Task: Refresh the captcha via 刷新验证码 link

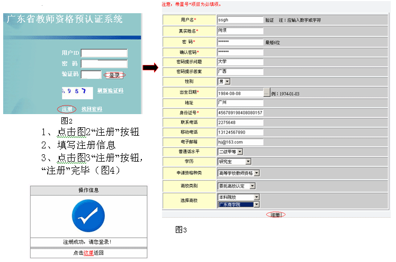Action: pyautogui.click(x=110, y=91)
